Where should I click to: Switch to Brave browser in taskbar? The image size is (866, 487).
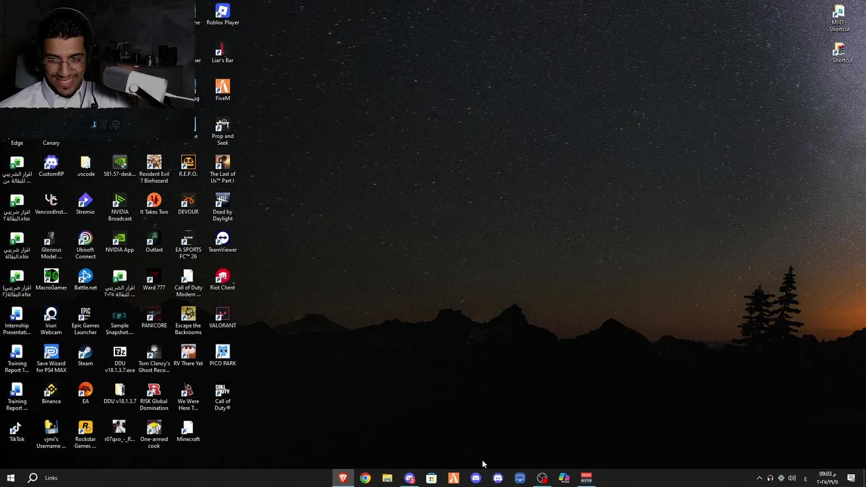click(x=343, y=478)
